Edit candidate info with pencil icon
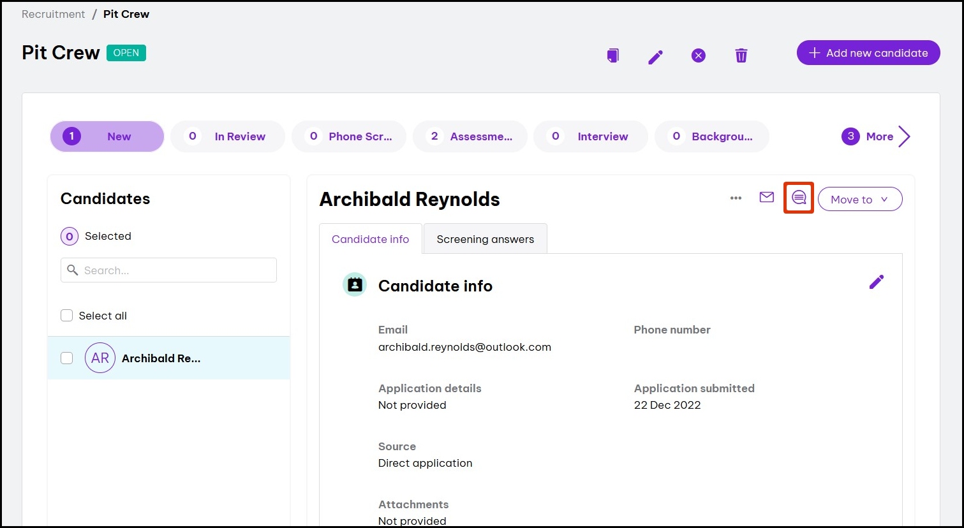This screenshot has width=964, height=528. point(877,282)
